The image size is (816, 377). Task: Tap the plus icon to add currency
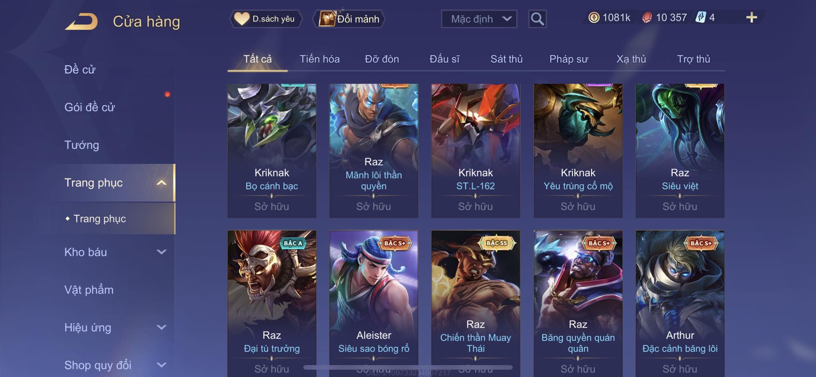click(x=751, y=18)
